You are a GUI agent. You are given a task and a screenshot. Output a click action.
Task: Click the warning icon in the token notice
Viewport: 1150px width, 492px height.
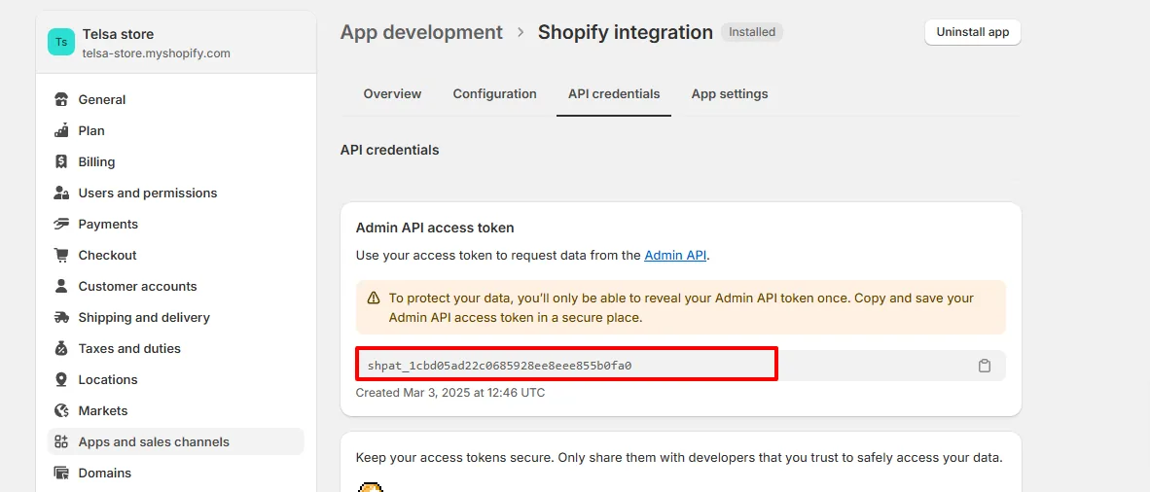pos(374,298)
